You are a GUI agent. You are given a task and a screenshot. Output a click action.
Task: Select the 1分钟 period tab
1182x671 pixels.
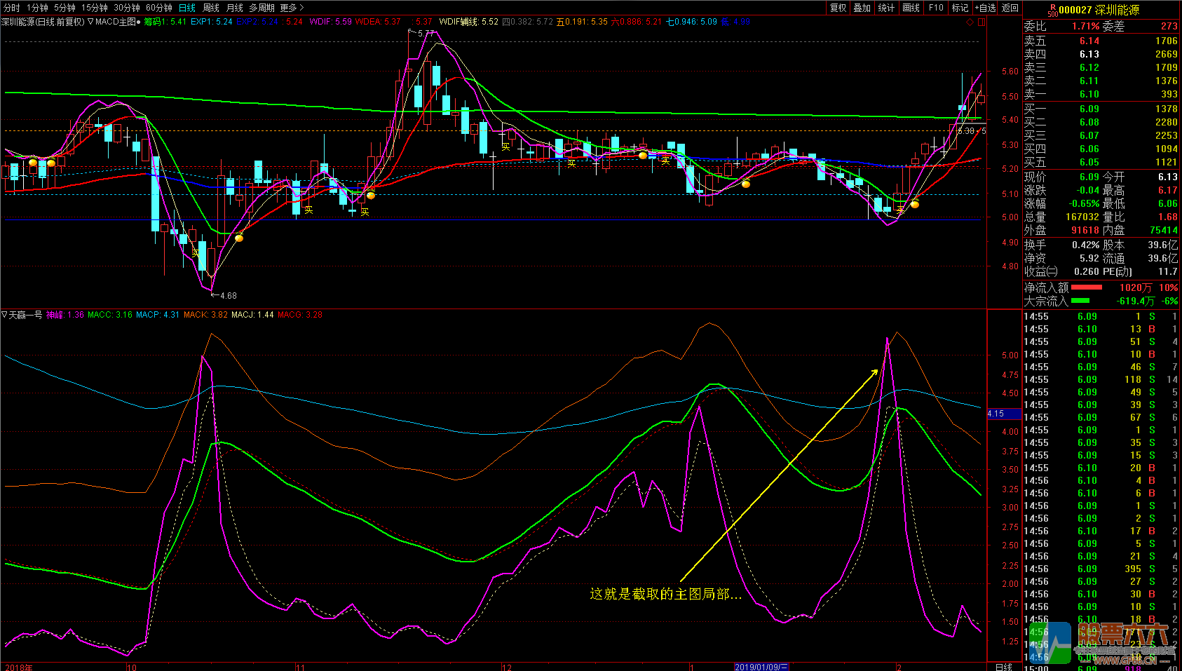tap(37, 8)
